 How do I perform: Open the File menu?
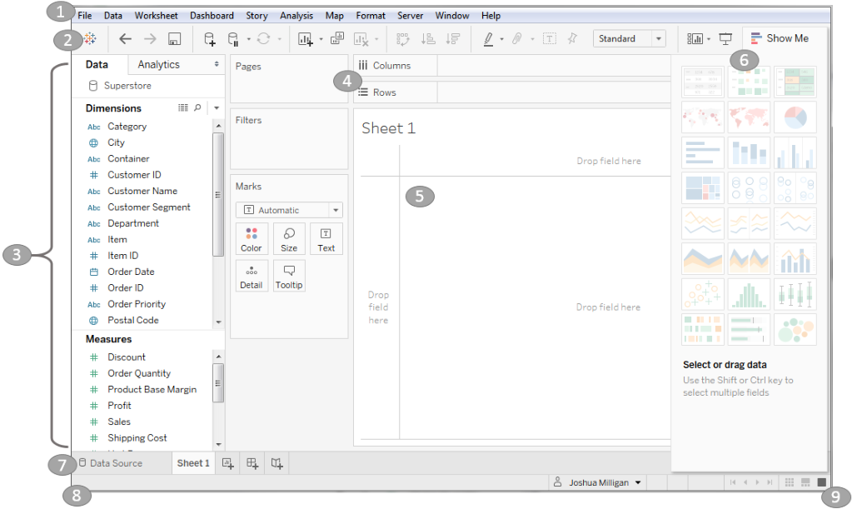click(85, 16)
